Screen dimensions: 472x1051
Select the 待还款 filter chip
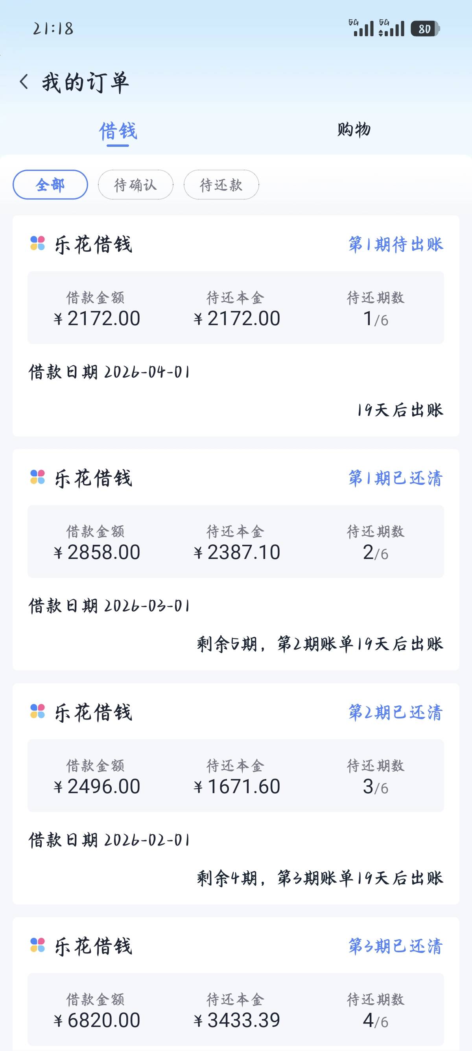221,185
